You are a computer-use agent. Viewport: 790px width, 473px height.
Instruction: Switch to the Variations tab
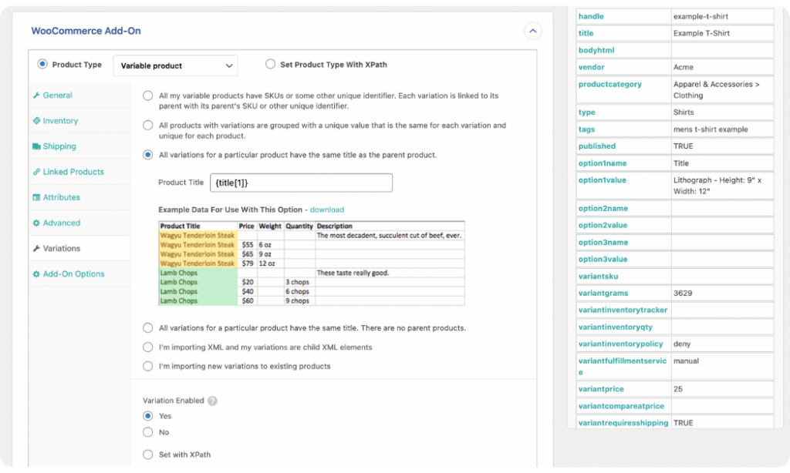click(79, 248)
